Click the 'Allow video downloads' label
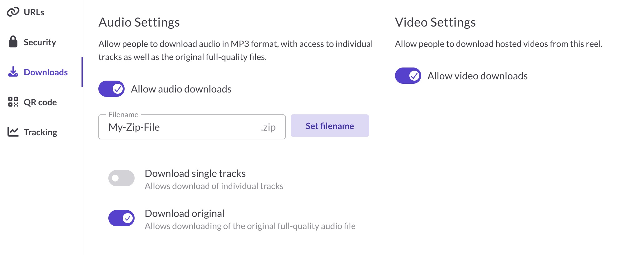 (x=477, y=76)
